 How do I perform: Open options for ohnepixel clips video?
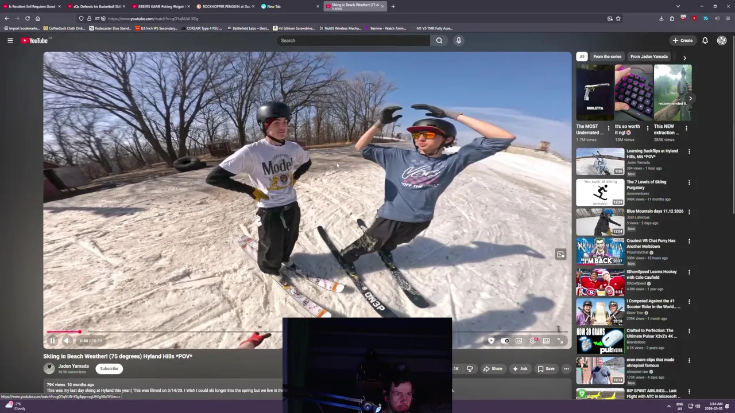(689, 360)
